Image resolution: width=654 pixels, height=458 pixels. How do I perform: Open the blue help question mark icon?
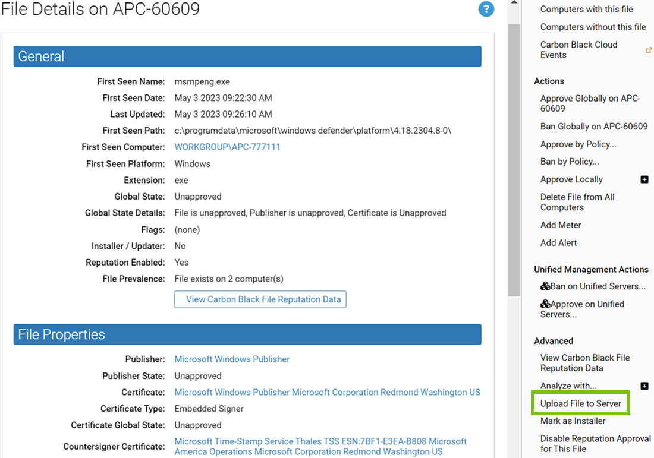486,10
